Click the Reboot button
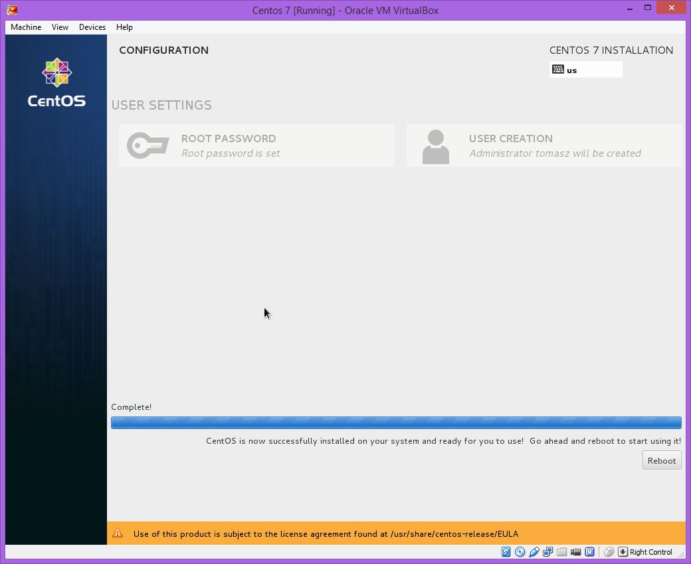Screen dimensions: 691x564 click(662, 460)
